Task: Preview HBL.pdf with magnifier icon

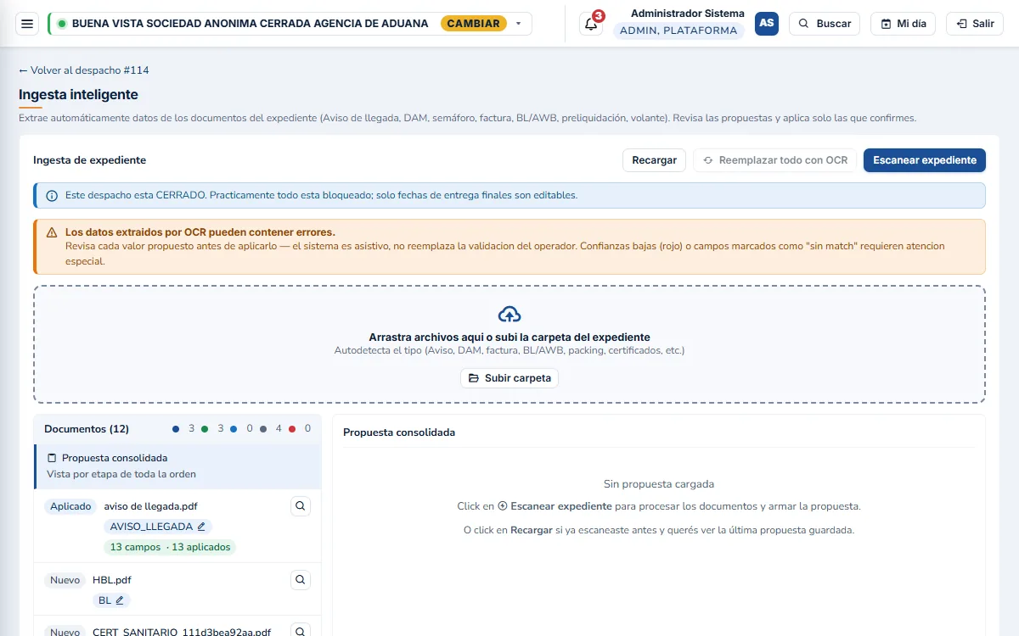Action: (300, 580)
